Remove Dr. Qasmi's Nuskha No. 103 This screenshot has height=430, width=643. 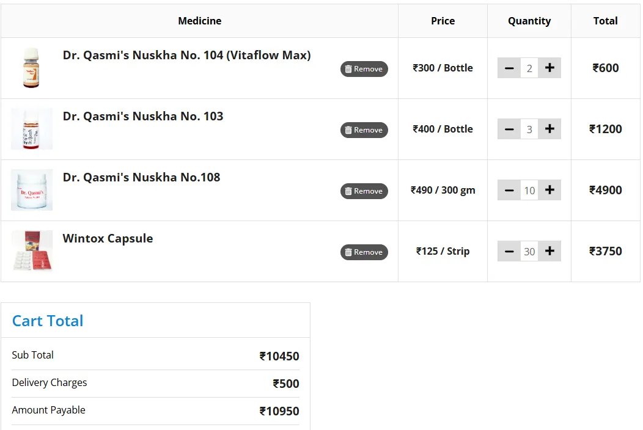[364, 130]
